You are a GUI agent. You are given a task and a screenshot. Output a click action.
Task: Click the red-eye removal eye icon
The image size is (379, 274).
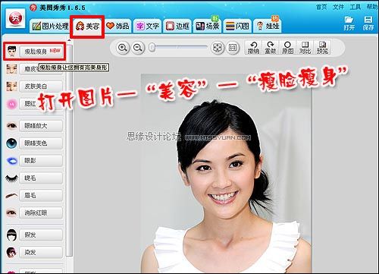[11, 213]
